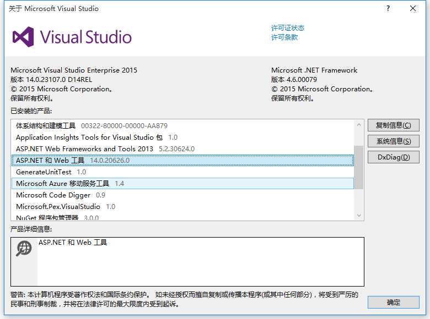Viewport: 430px width, 319px height.
Task: Select the NuGet 程序包管理器 row
Action: tap(182, 217)
